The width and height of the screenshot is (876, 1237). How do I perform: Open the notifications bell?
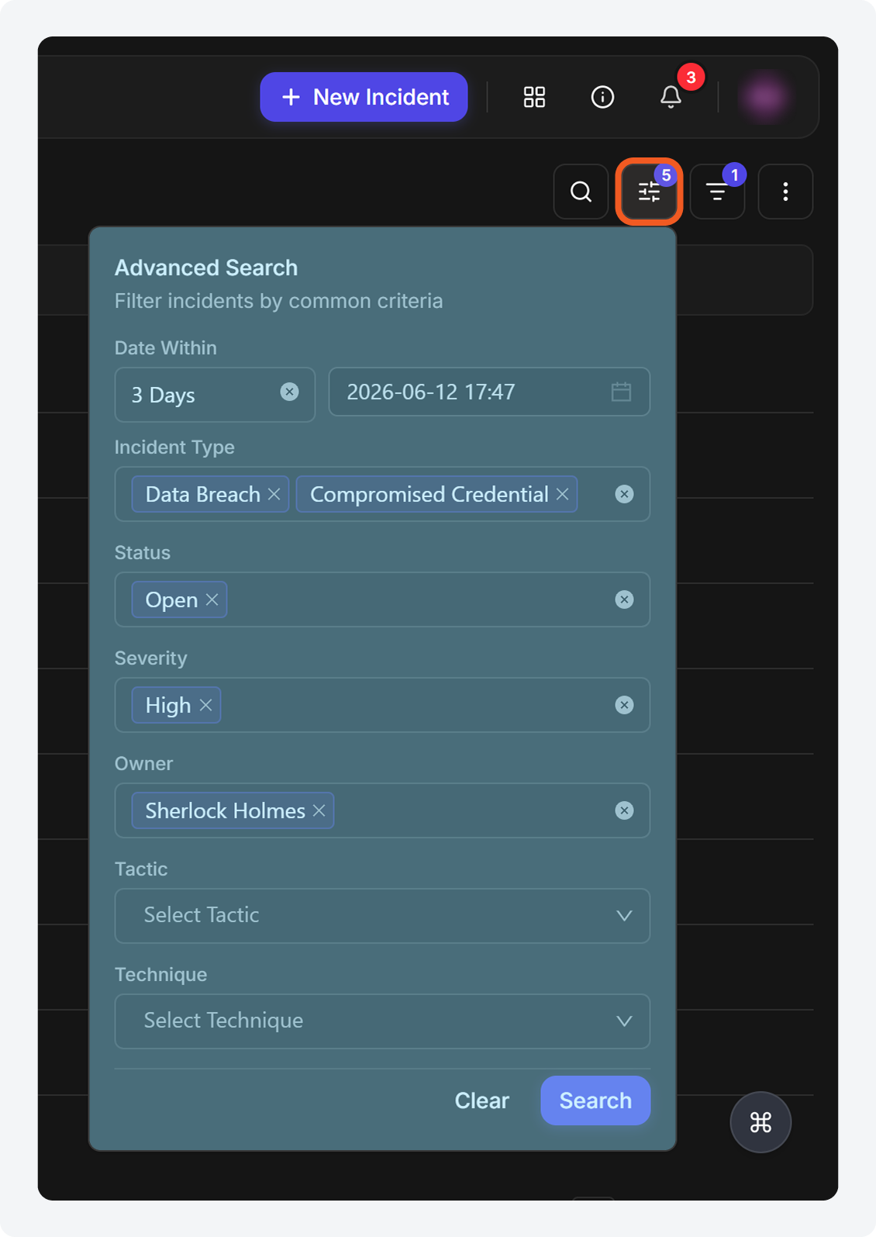tap(671, 97)
